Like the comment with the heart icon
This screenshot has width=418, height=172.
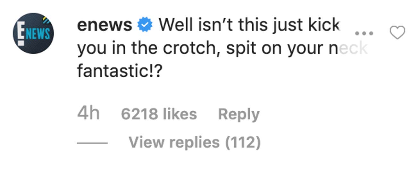[x=397, y=33]
